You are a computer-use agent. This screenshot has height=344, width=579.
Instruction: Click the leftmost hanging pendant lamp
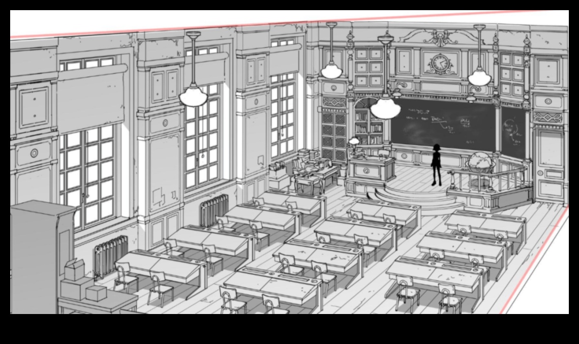[x=193, y=95]
